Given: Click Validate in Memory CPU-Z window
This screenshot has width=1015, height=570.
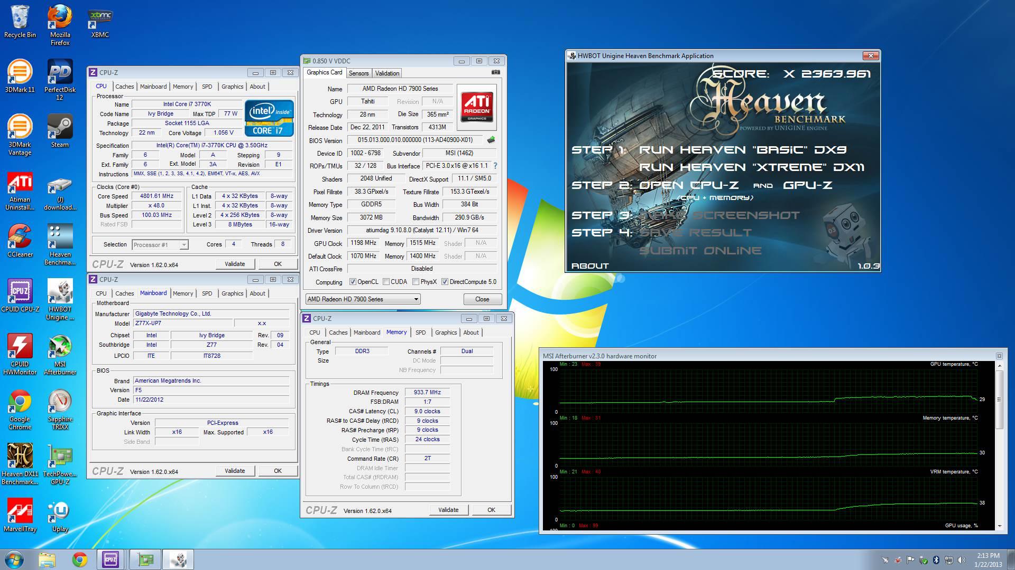Looking at the screenshot, I should [448, 510].
